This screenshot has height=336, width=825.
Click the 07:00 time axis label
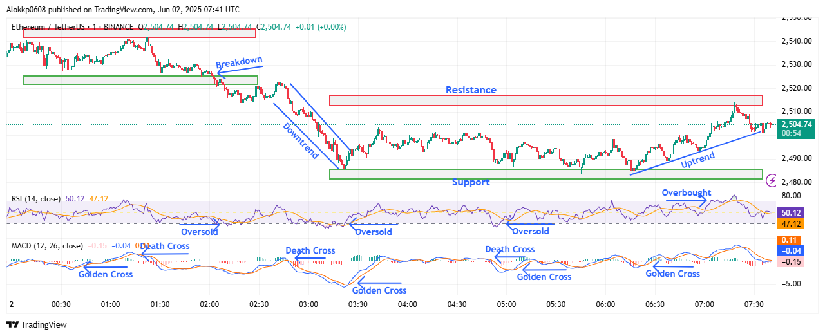tap(705, 304)
